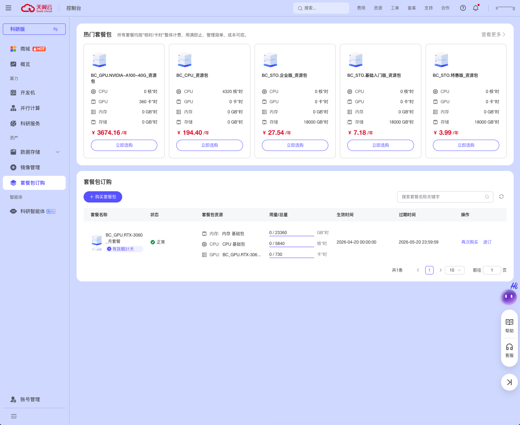Viewport: 520px width, 425px height.
Task: Go to the previous page arrow
Action: 418,270
